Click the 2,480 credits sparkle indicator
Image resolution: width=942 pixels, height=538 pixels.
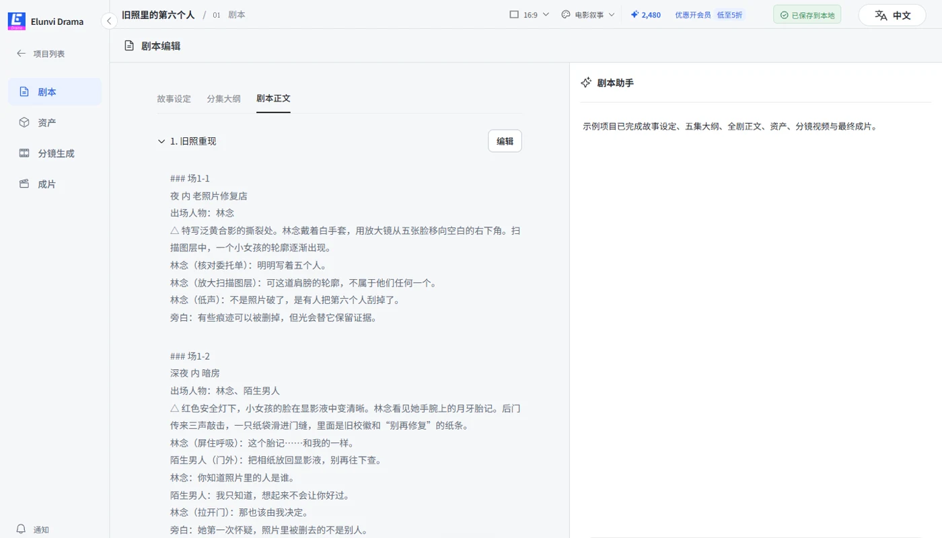click(x=645, y=15)
